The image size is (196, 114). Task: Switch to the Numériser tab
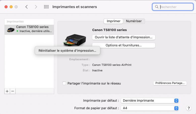click(x=134, y=21)
